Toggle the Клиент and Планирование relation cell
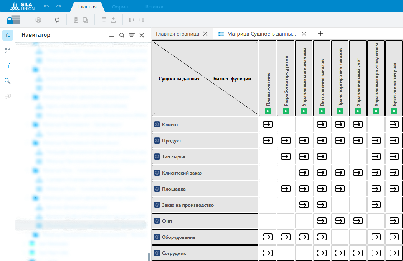Screen dimensions: 403x261 point(268,124)
